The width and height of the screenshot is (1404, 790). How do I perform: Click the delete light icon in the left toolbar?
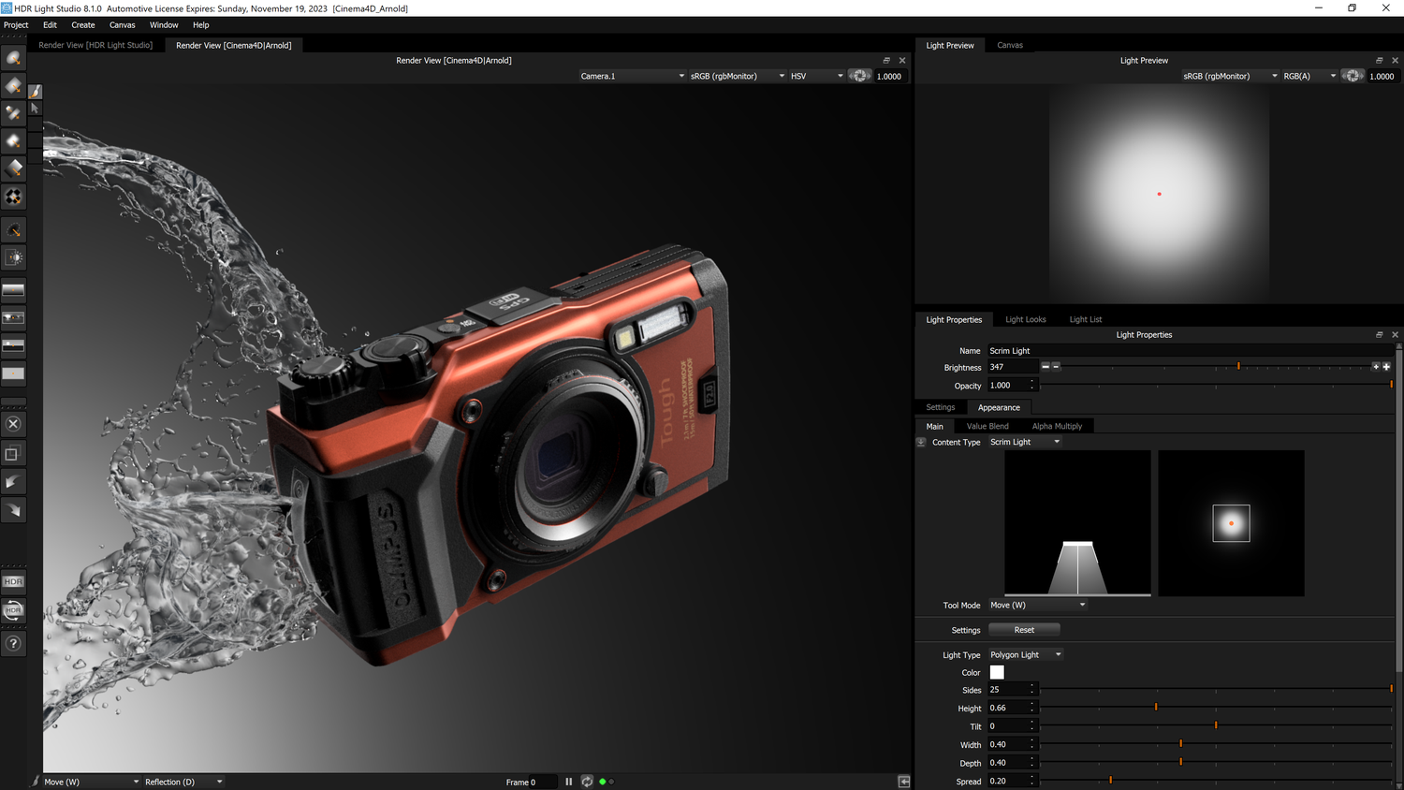click(x=13, y=423)
